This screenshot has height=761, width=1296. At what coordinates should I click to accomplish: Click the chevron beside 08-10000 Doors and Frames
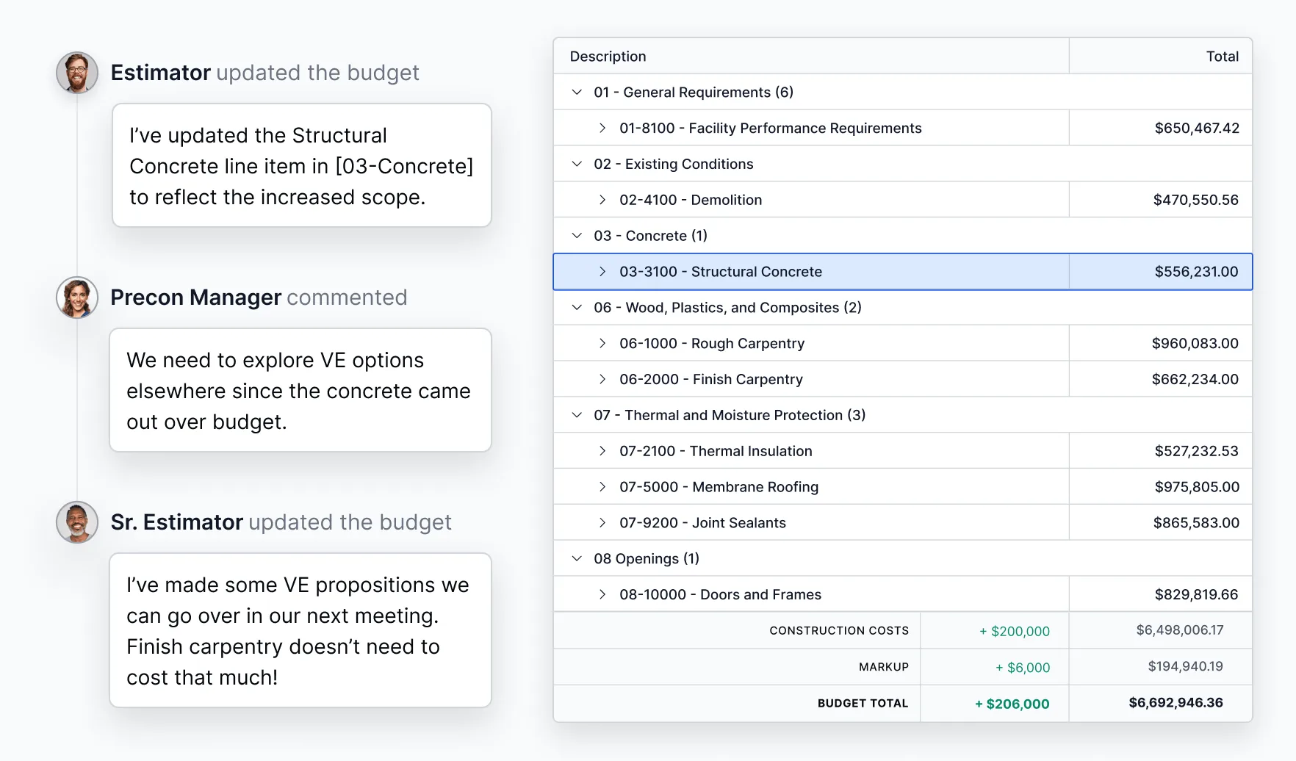[602, 594]
